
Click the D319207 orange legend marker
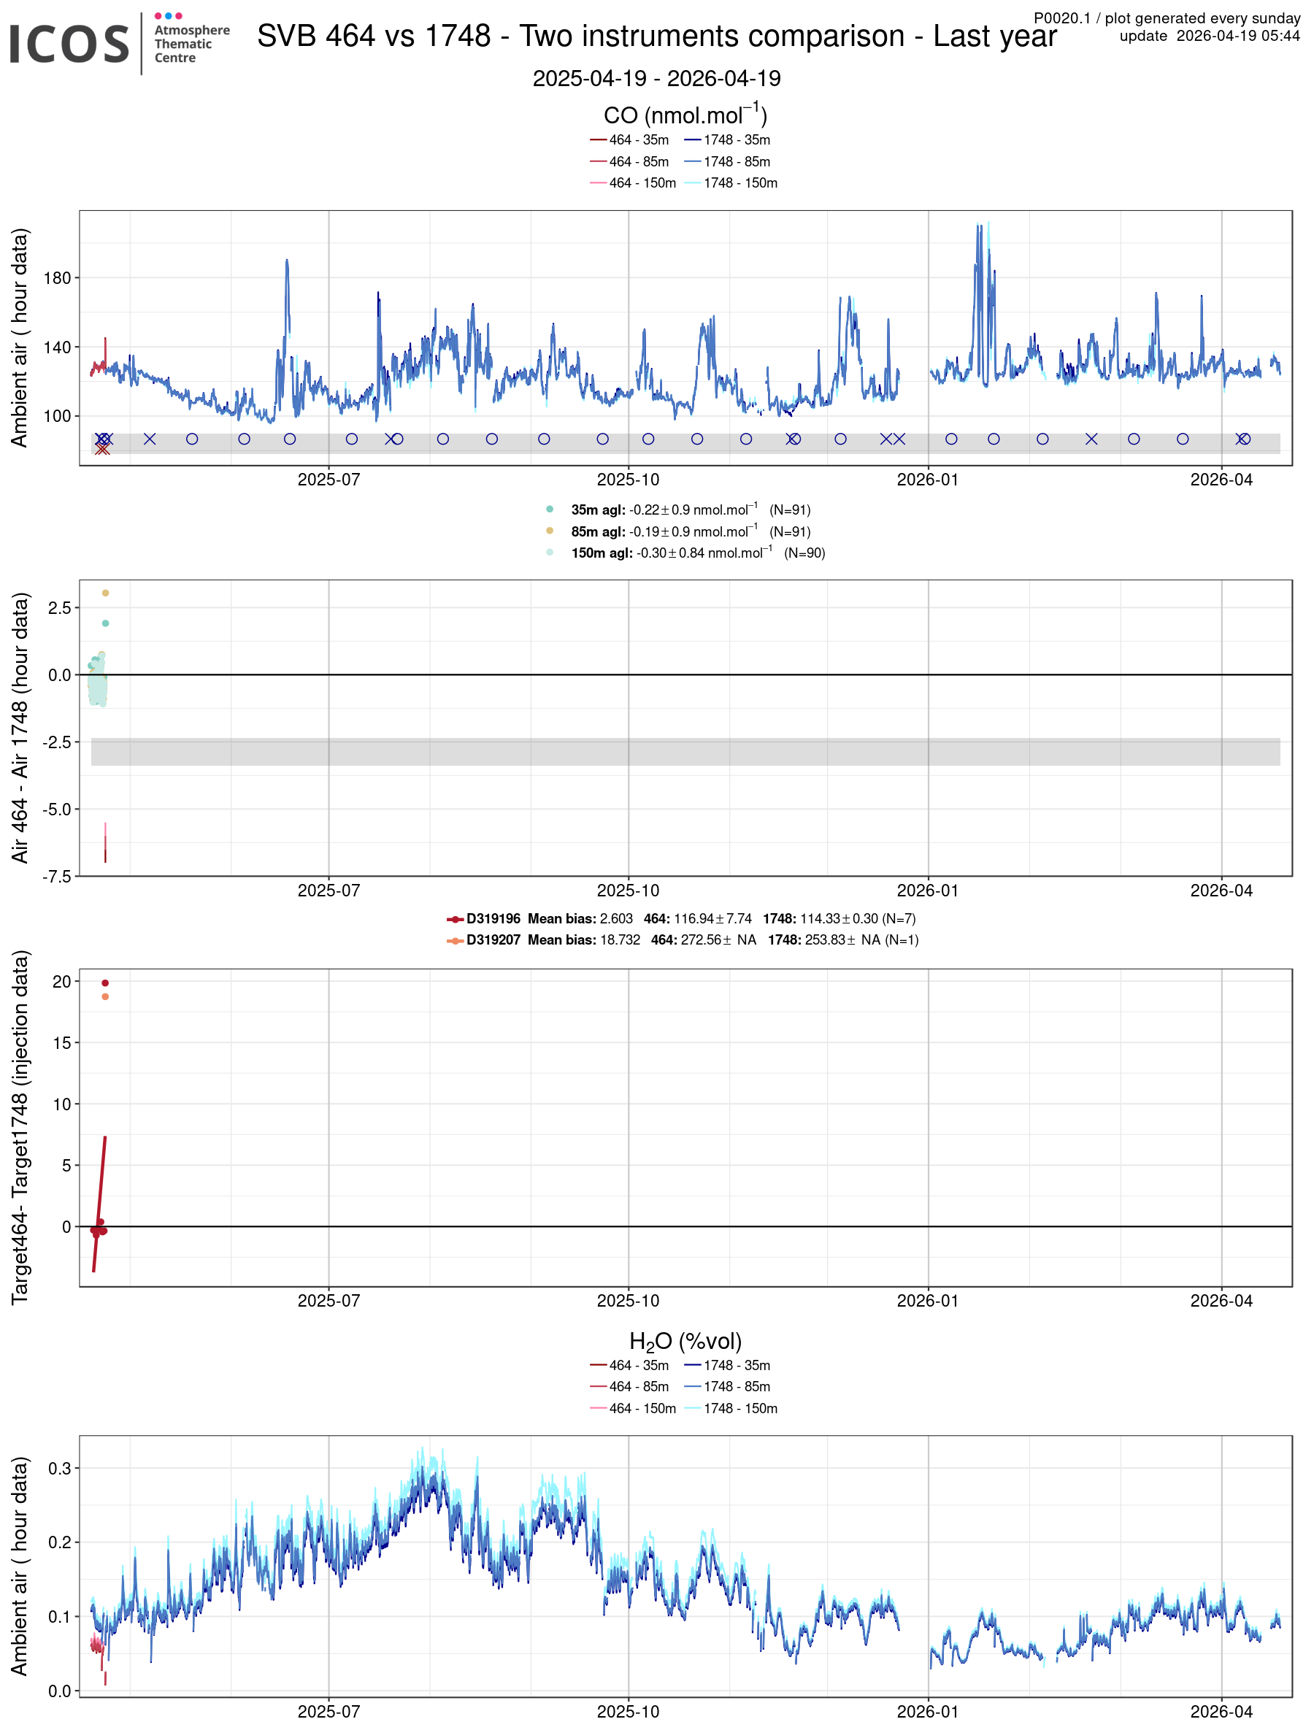[x=456, y=940]
